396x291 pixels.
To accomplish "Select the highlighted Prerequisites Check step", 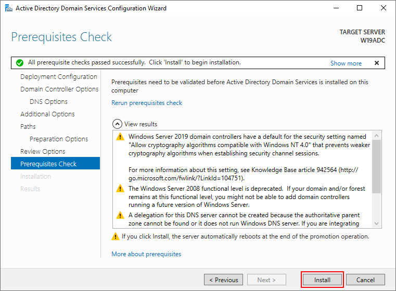I will click(55, 164).
